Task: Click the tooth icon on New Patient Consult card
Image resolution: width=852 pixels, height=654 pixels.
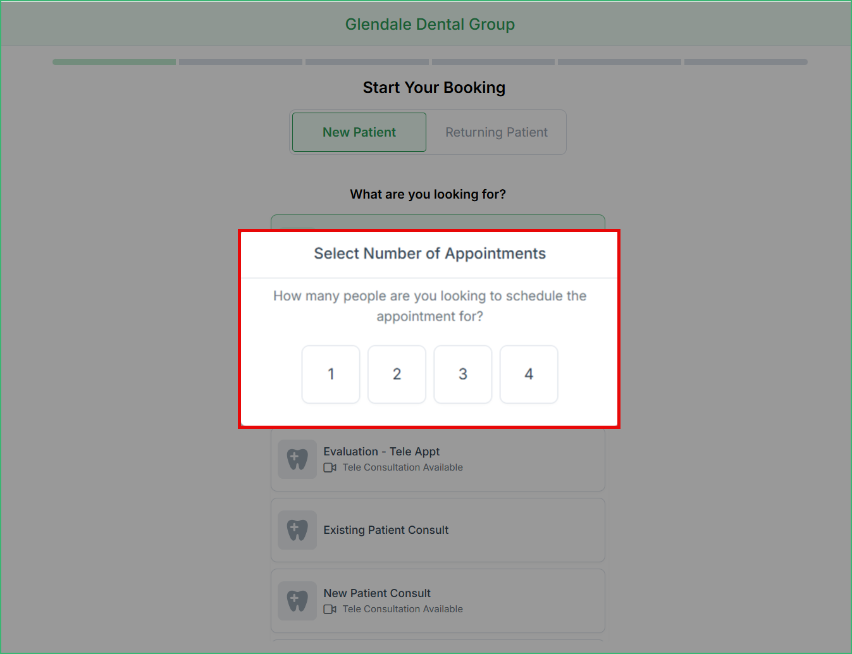Action: [x=297, y=601]
